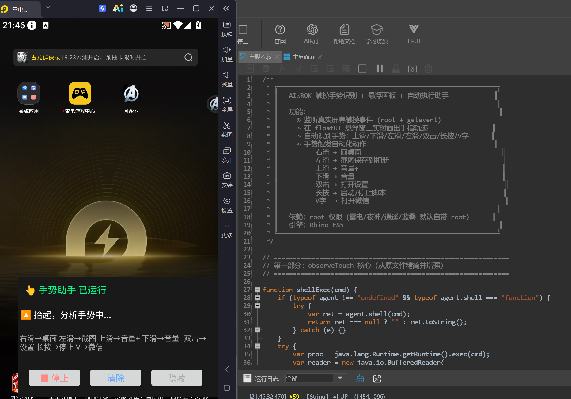
Task: Expand the emulator tab dropdown chevron
Action: coord(48,7)
